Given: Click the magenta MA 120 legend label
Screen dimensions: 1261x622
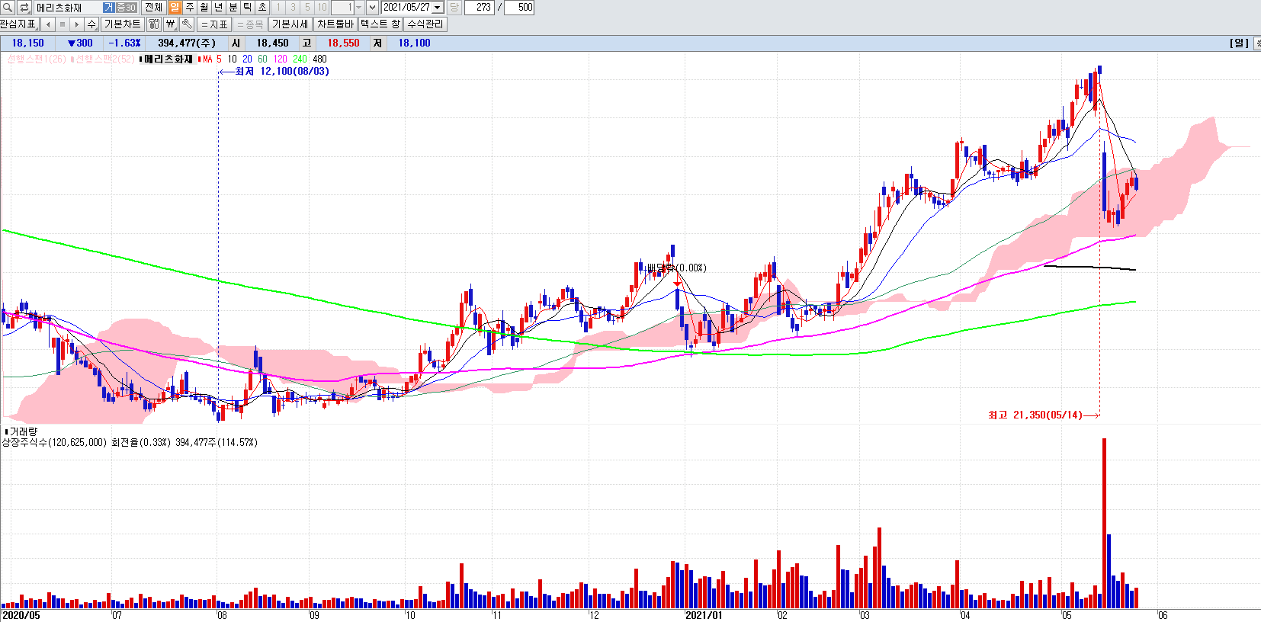Looking at the screenshot, I should tap(280, 59).
